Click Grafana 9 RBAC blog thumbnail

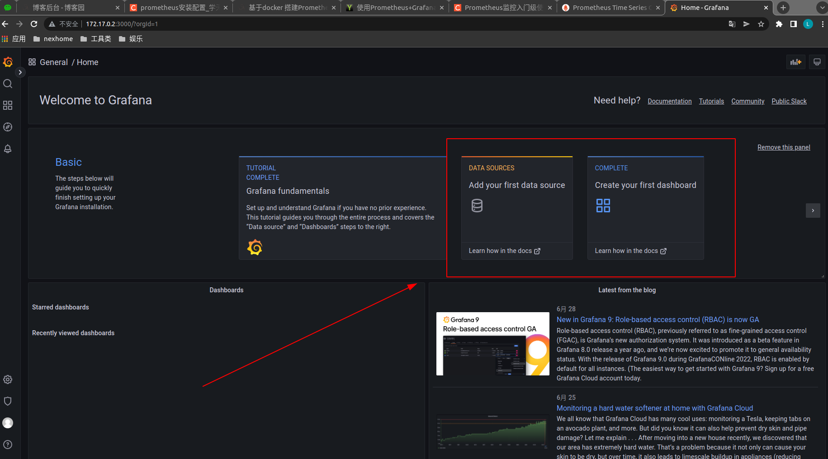tap(493, 344)
